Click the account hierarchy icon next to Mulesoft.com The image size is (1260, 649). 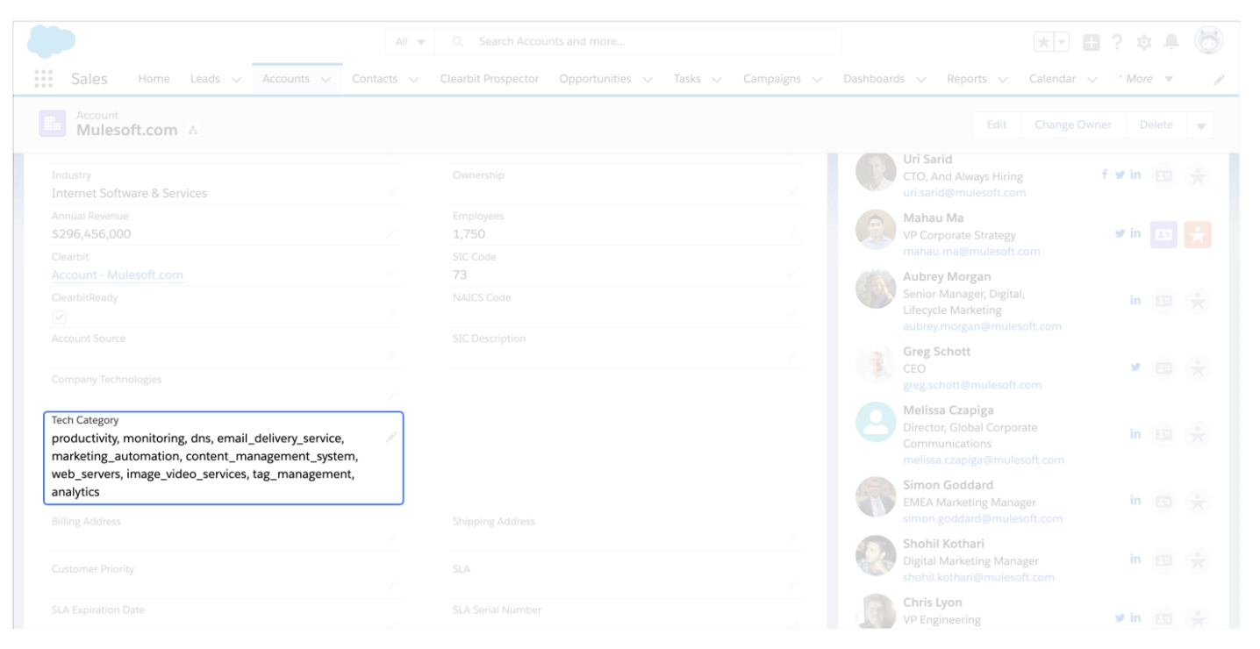[x=191, y=132]
